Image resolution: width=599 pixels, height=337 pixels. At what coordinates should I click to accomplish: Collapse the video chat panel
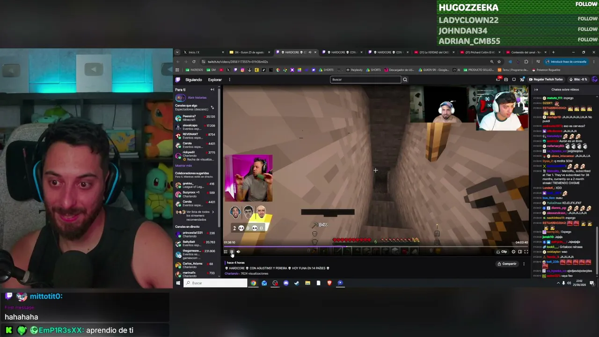click(536, 89)
